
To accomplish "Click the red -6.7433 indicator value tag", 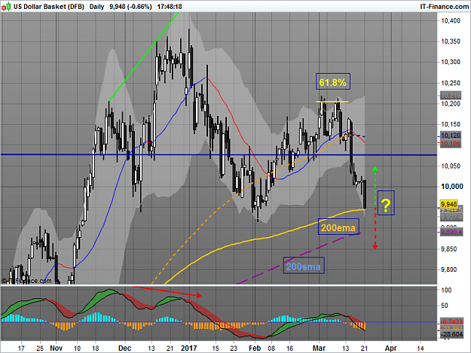I will [451, 321].
